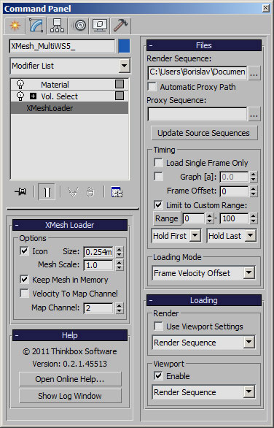The image size is (274, 428).
Task: Switch to the Hierarchy panel icon
Action: click(x=57, y=26)
